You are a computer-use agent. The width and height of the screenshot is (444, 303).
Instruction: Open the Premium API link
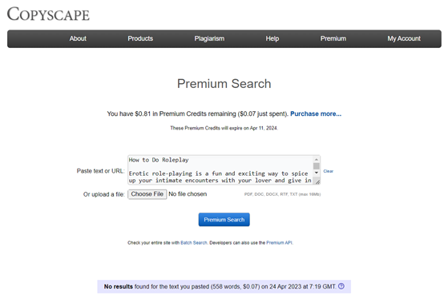[x=279, y=242]
